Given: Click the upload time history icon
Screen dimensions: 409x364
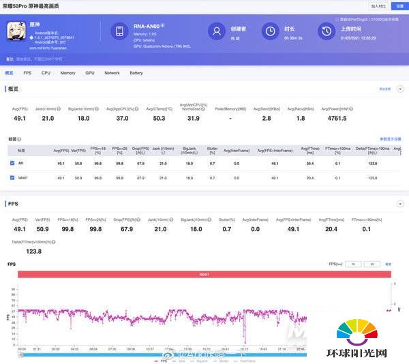Looking at the screenshot, I should pyautogui.click(x=327, y=31).
